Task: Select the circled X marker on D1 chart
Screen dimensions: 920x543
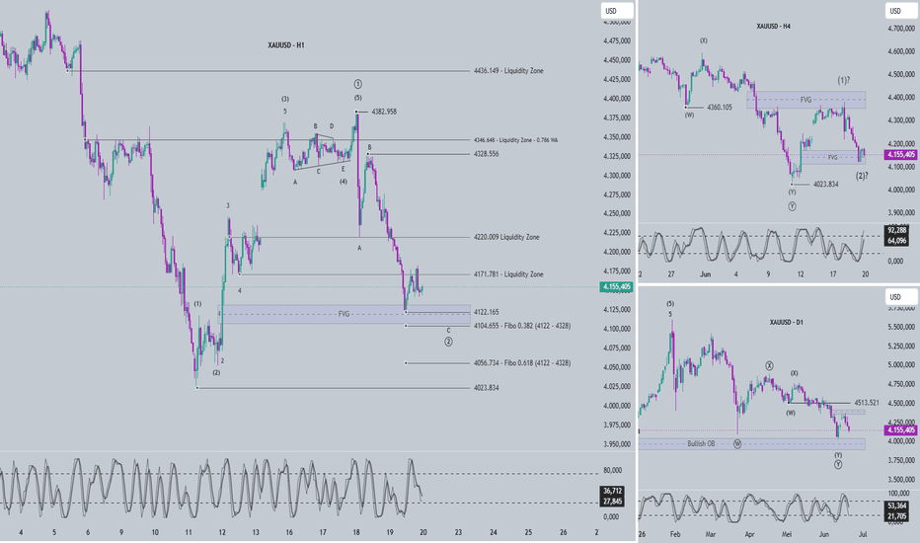Action: 769,365
